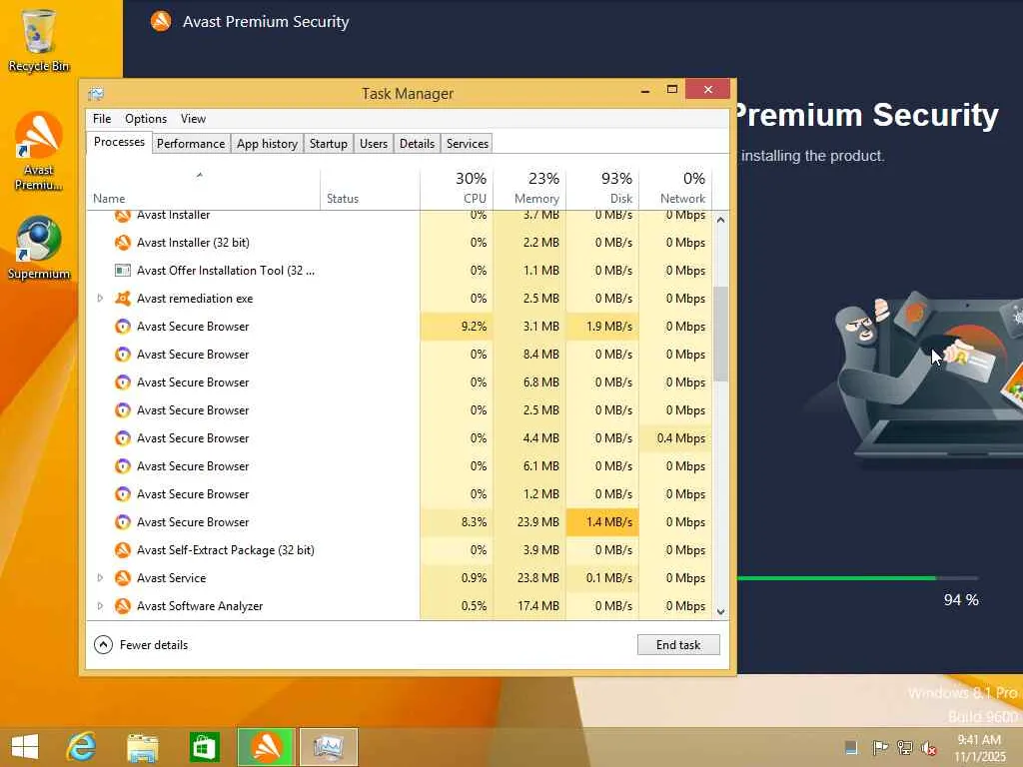Expand the Avast remediation exe process group
The height and width of the screenshot is (767, 1023).
(x=100, y=298)
